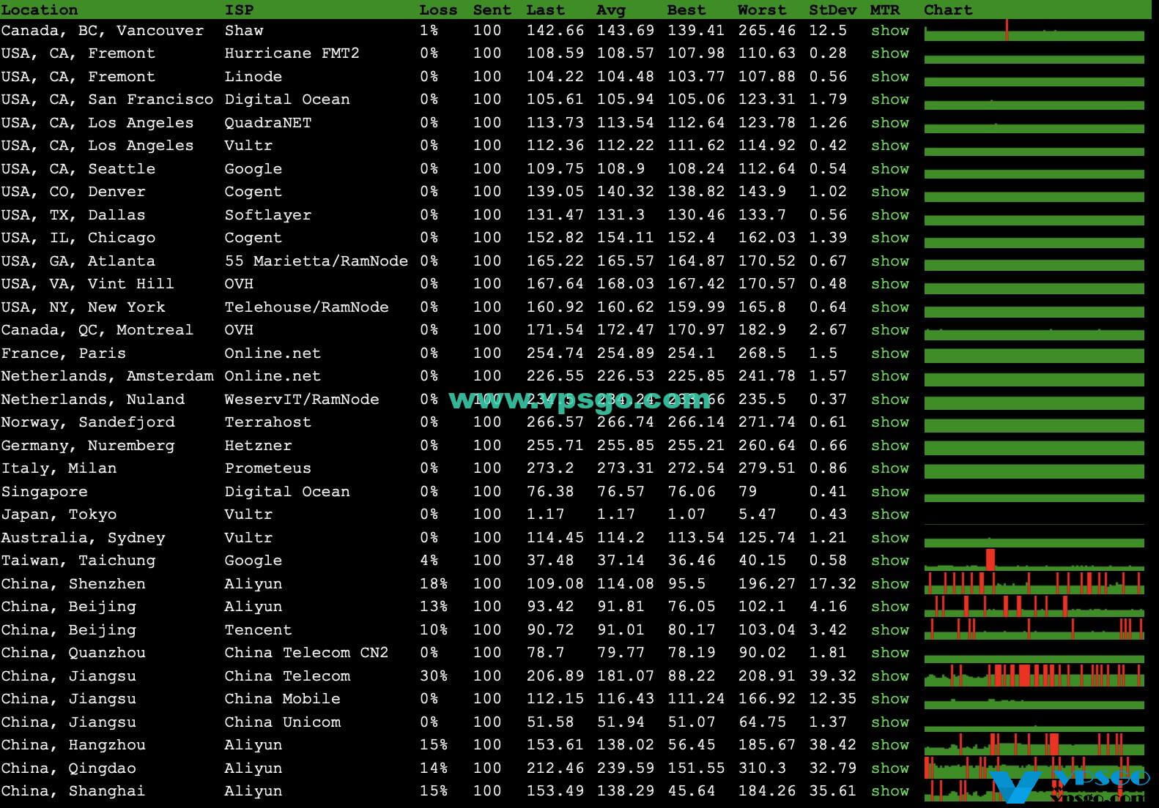Viewport: 1159px width, 808px height.
Task: Click 'show' for Milan Prometeus row
Action: pyautogui.click(x=889, y=468)
